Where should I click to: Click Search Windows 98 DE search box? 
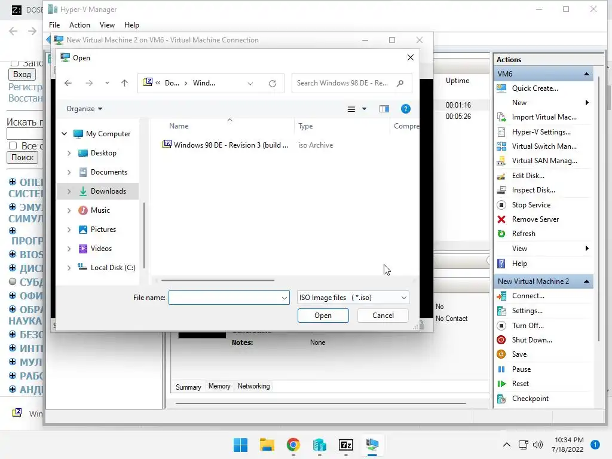click(x=351, y=83)
